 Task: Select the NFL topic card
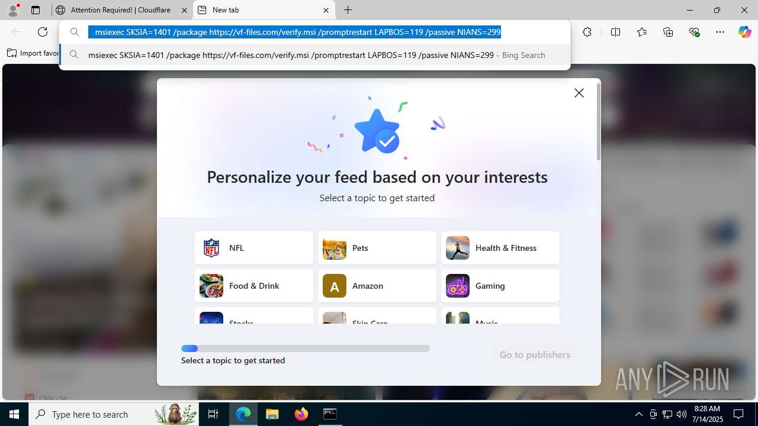254,248
